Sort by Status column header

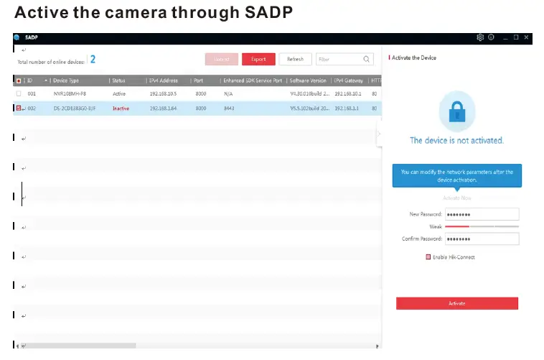[x=118, y=80]
